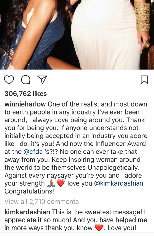The width and height of the screenshot is (154, 236).
Task: Tap the red heart emoji in the caption
Action: [x=61, y=183]
